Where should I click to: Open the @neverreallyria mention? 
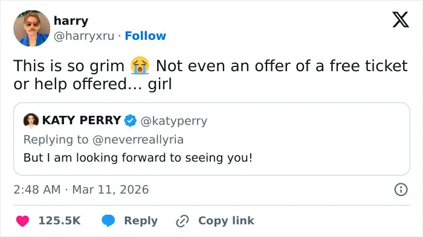[138, 139]
